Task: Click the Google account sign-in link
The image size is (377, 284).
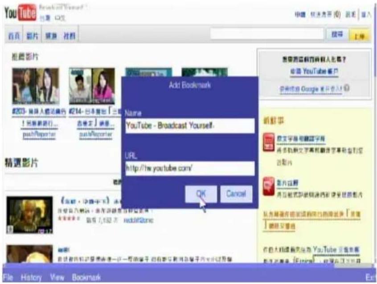Action: pyautogui.click(x=311, y=89)
